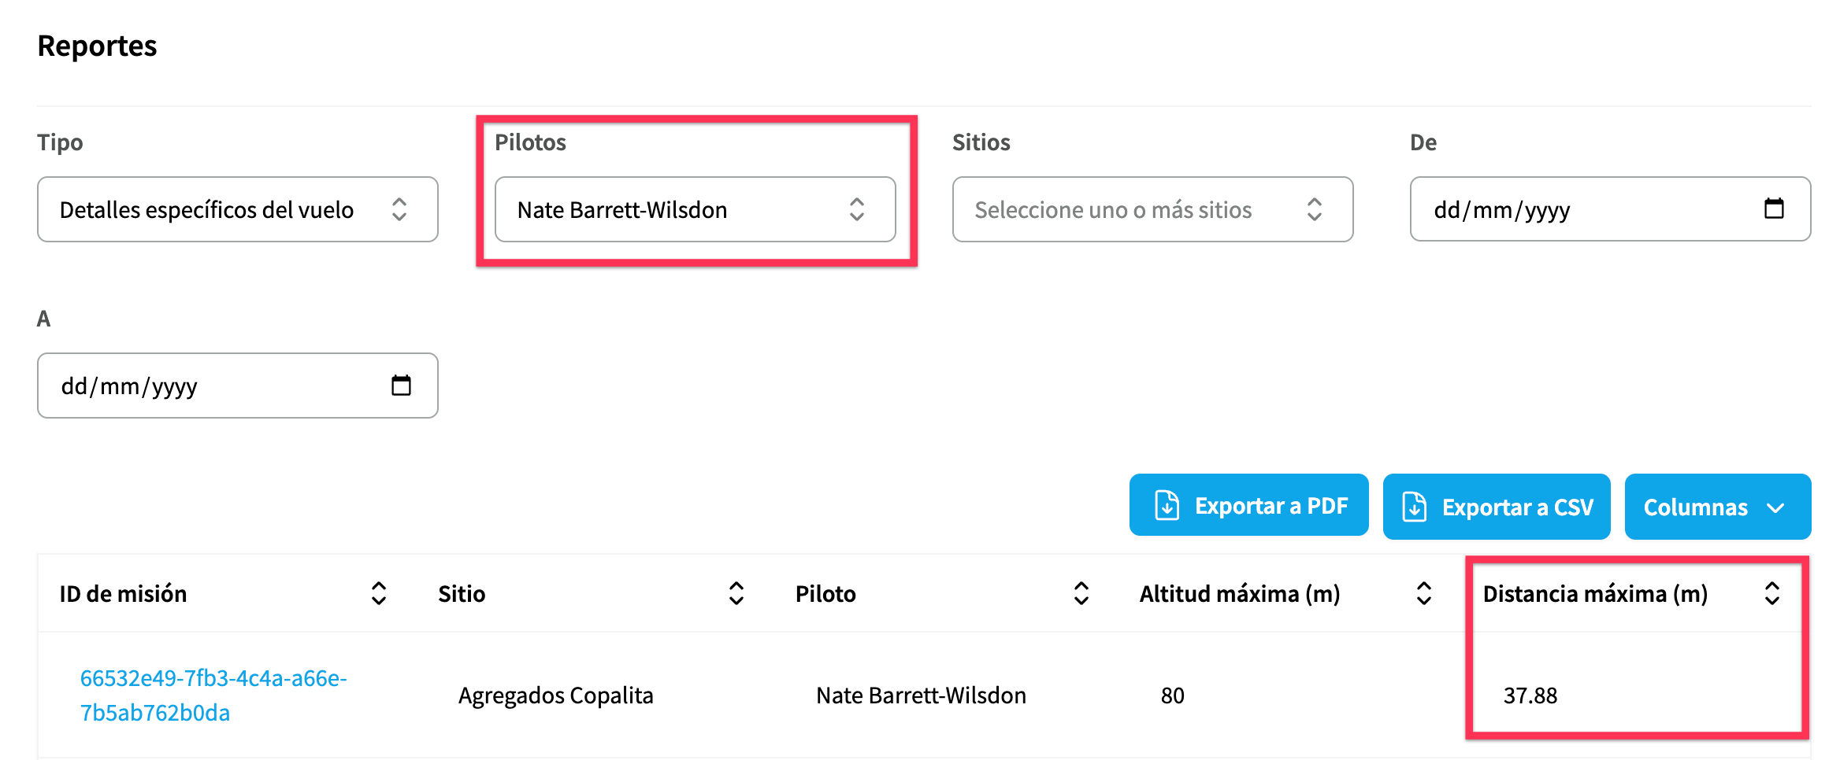The height and width of the screenshot is (760, 1840).
Task: Open the Sitios selection dropdown
Action: 1153,209
